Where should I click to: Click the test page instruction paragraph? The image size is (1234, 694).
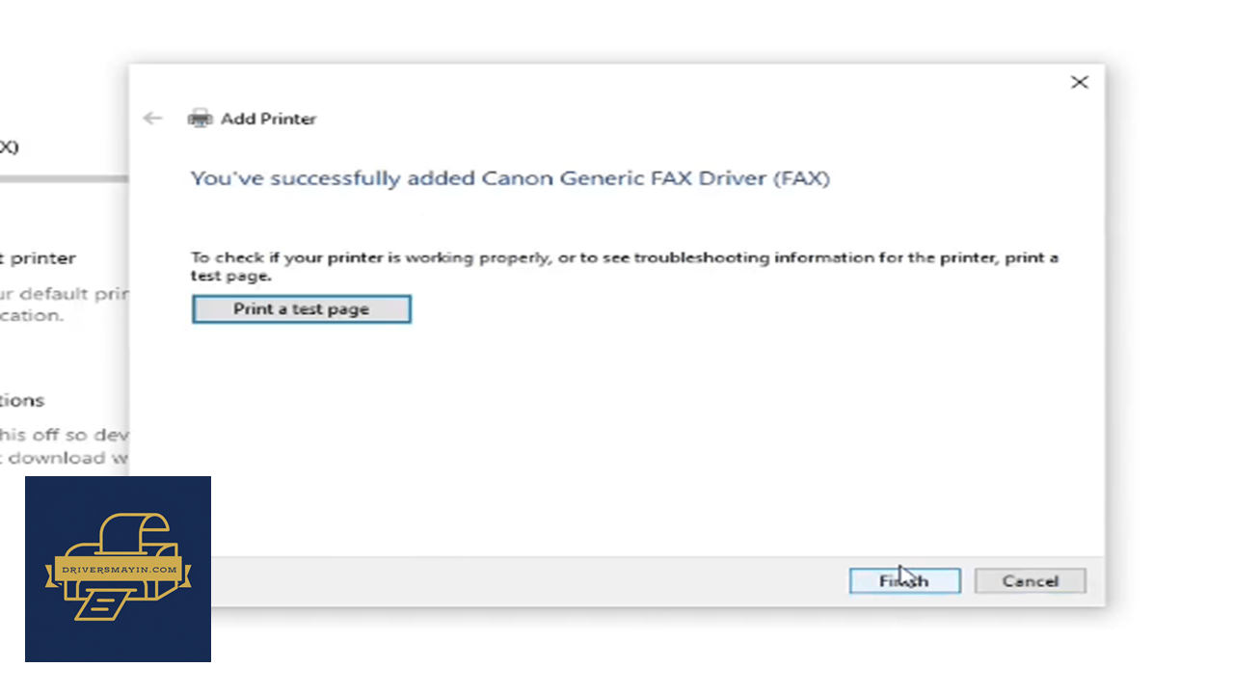coord(624,266)
